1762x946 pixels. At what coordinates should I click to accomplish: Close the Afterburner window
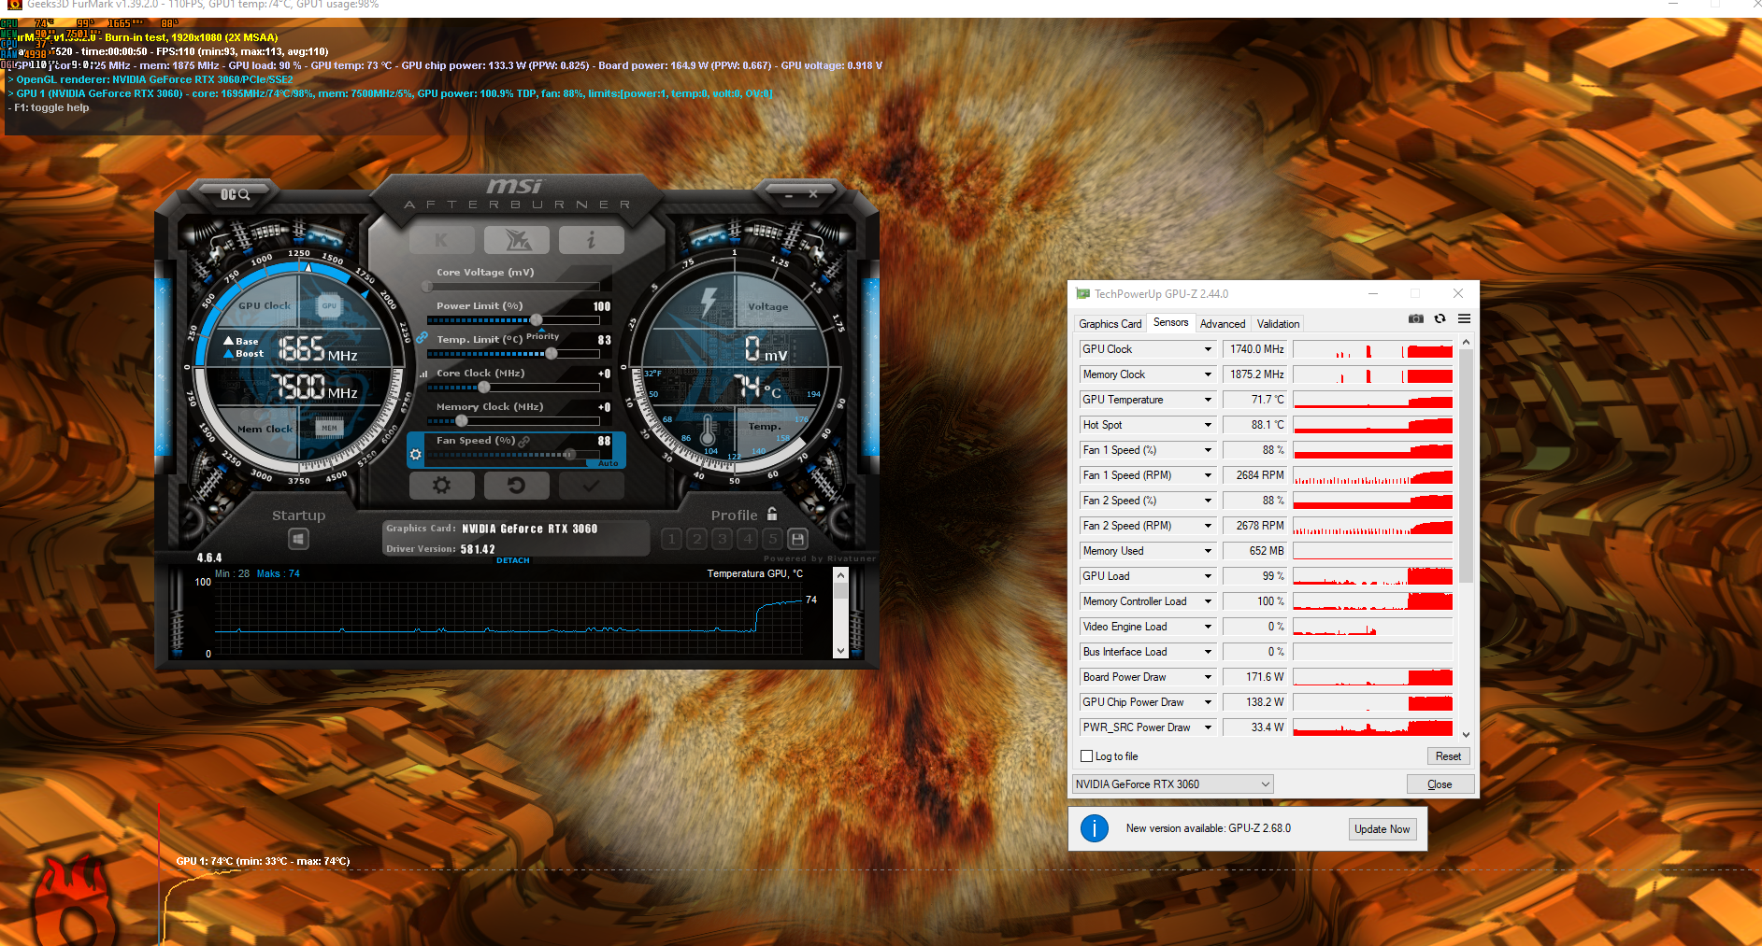point(813,194)
